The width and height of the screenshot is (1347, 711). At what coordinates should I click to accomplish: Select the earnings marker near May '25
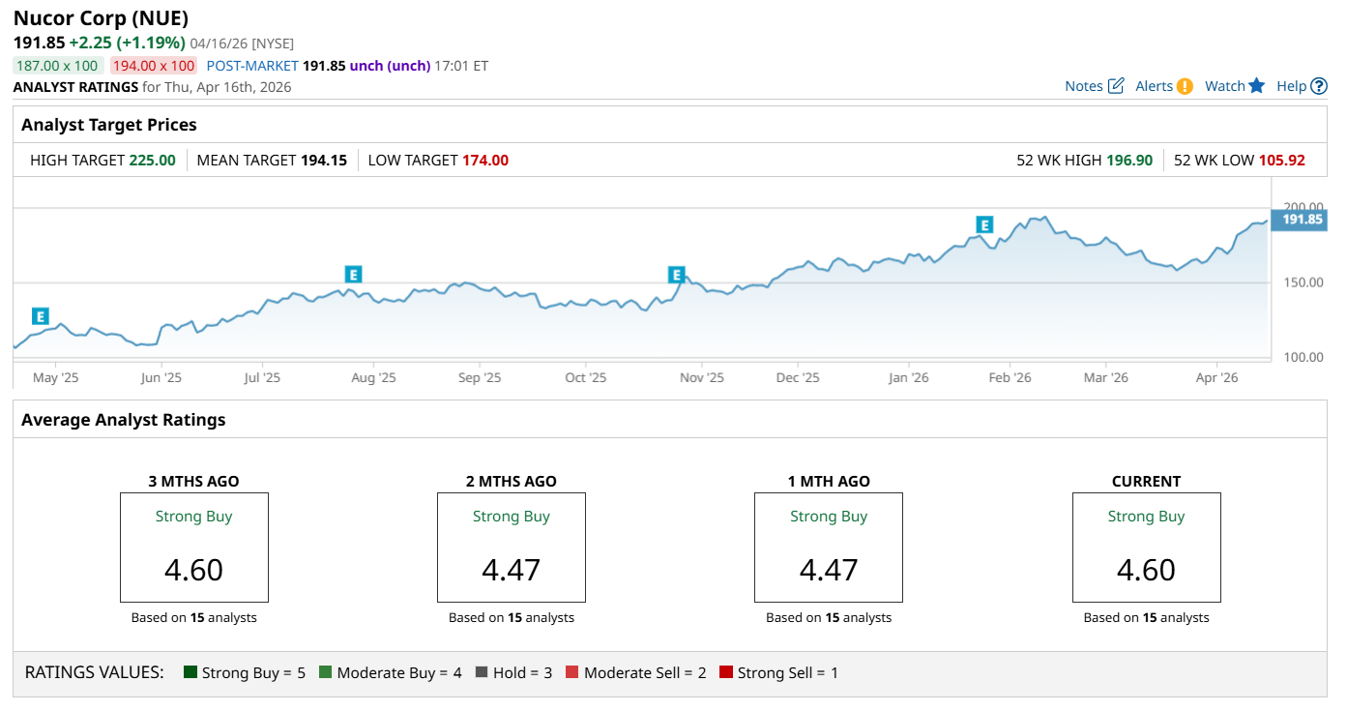tap(40, 316)
